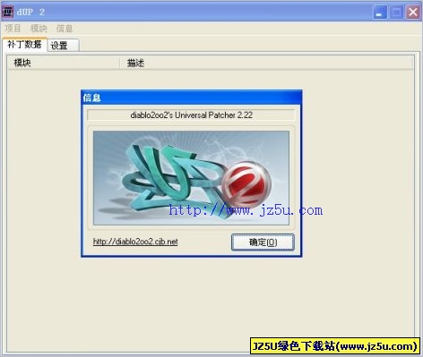The height and width of the screenshot is (357, 423).
Task: Click the disabled maximize window button
Action: [x=396, y=13]
